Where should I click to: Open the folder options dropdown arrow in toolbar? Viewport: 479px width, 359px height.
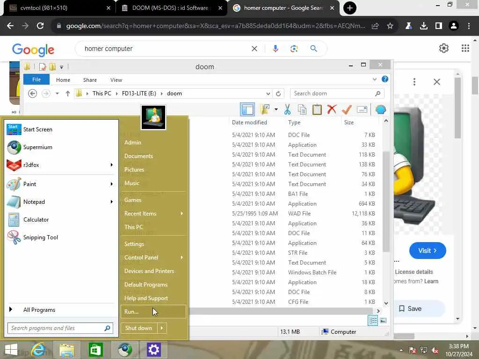pyautogui.click(x=276, y=109)
